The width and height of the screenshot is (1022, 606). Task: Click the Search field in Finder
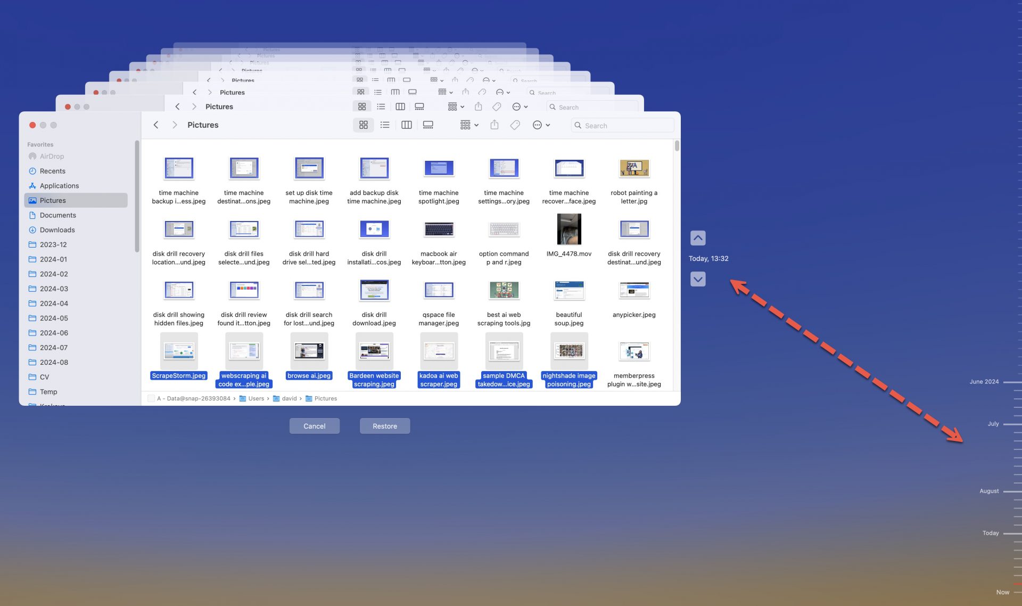pos(623,126)
